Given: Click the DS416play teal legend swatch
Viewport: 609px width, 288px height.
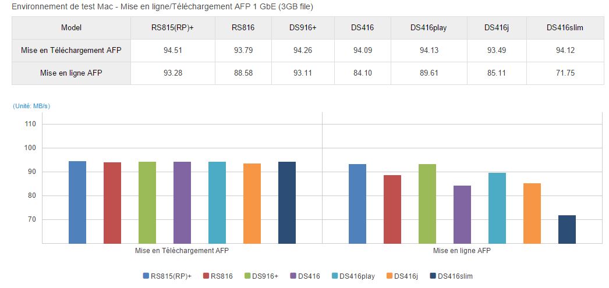Looking at the screenshot, I should point(335,276).
